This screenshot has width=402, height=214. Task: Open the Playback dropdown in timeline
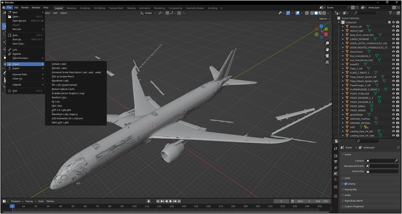[x=16, y=201]
